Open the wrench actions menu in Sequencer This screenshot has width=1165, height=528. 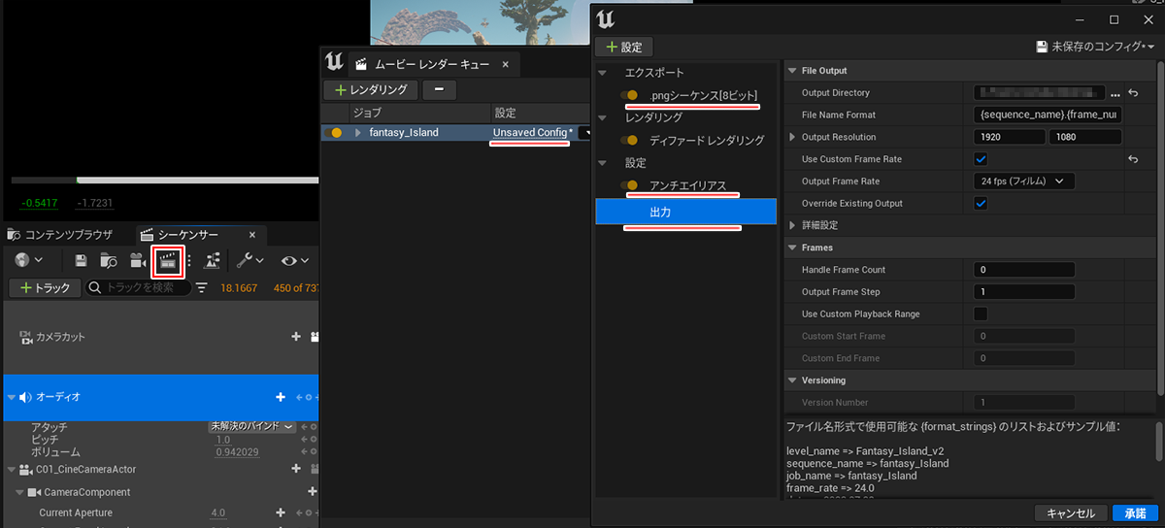pos(250,260)
